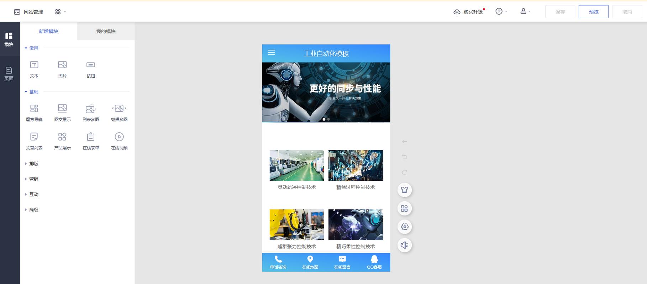Tap the QQ客服 icon
The width and height of the screenshot is (647, 284).
(x=374, y=259)
